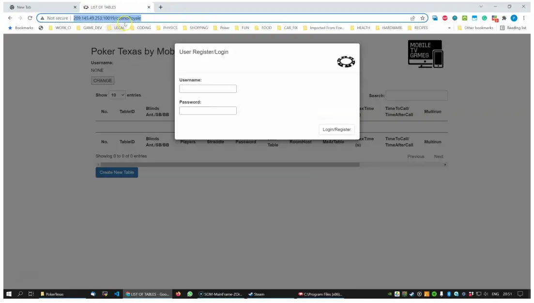Screen dimensions: 534x303
Task: Open the HEALTH bookmark folder
Action: [360, 28]
